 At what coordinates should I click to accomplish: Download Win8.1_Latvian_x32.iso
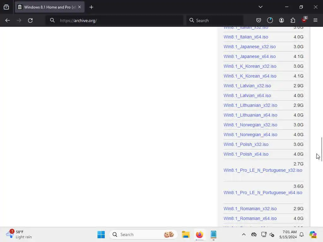coord(247,86)
